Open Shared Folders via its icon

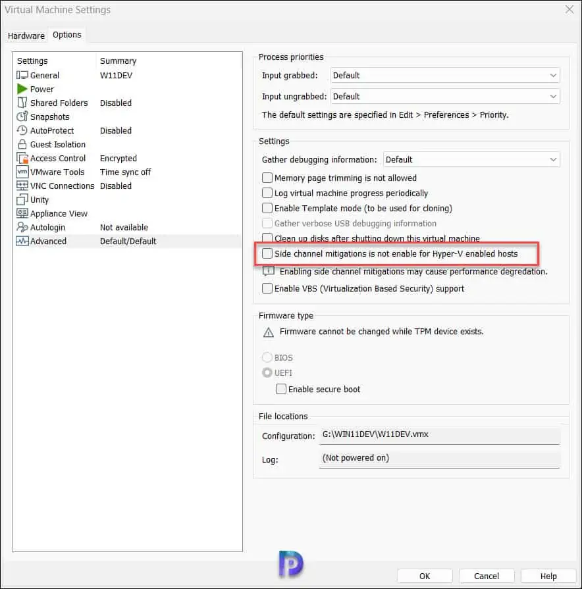(x=22, y=103)
